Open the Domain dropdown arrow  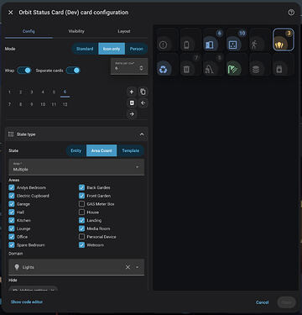pyautogui.click(x=138, y=267)
